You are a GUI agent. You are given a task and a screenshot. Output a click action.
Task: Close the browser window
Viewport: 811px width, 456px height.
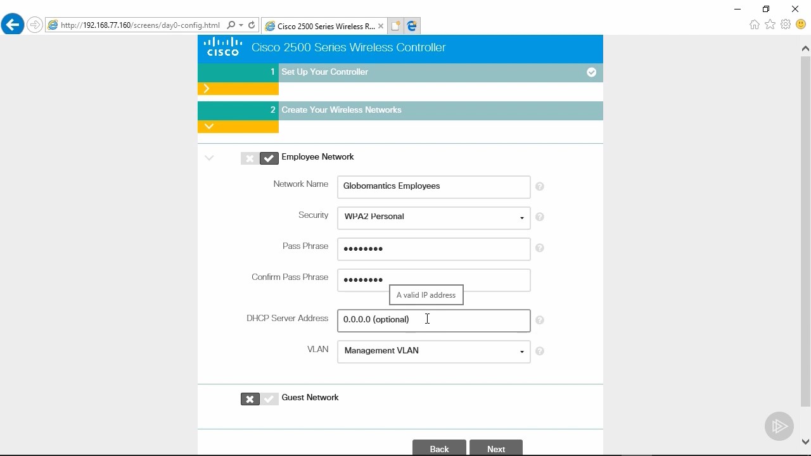coord(795,9)
